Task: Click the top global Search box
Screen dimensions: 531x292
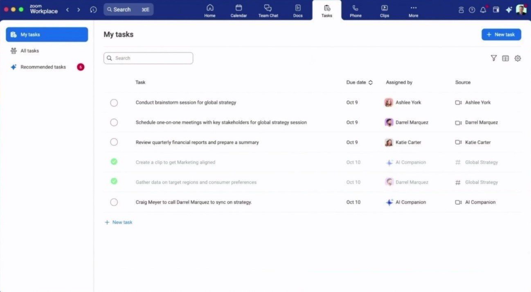Action: coord(128,9)
